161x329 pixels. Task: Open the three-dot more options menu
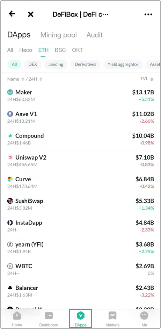[148, 14]
